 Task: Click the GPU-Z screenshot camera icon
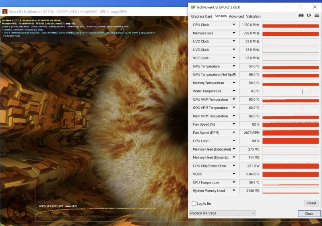(x=301, y=15)
